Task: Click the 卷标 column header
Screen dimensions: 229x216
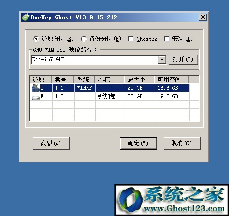Action: (x=110, y=79)
